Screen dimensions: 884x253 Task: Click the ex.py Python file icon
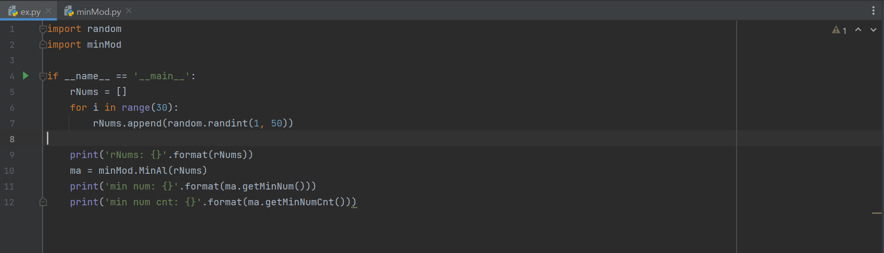click(13, 11)
